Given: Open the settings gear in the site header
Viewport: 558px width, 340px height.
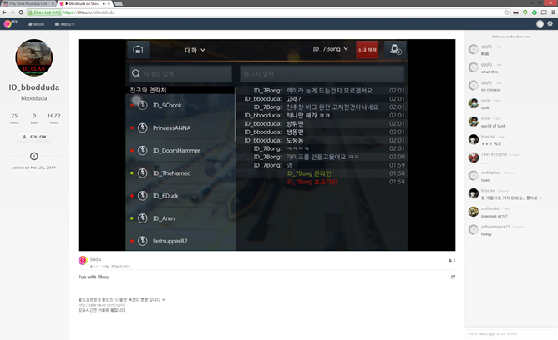Looking at the screenshot, I should 550,24.
